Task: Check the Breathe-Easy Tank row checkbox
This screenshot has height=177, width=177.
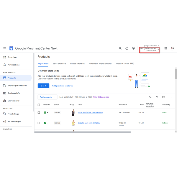Action: (39, 123)
